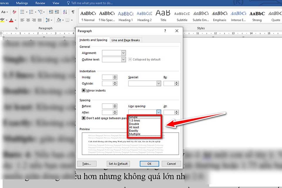Apply the Strong style

coord(257,16)
